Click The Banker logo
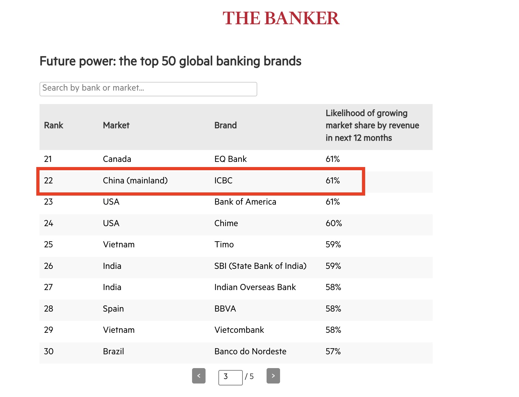The width and height of the screenshot is (519, 397). [x=281, y=18]
